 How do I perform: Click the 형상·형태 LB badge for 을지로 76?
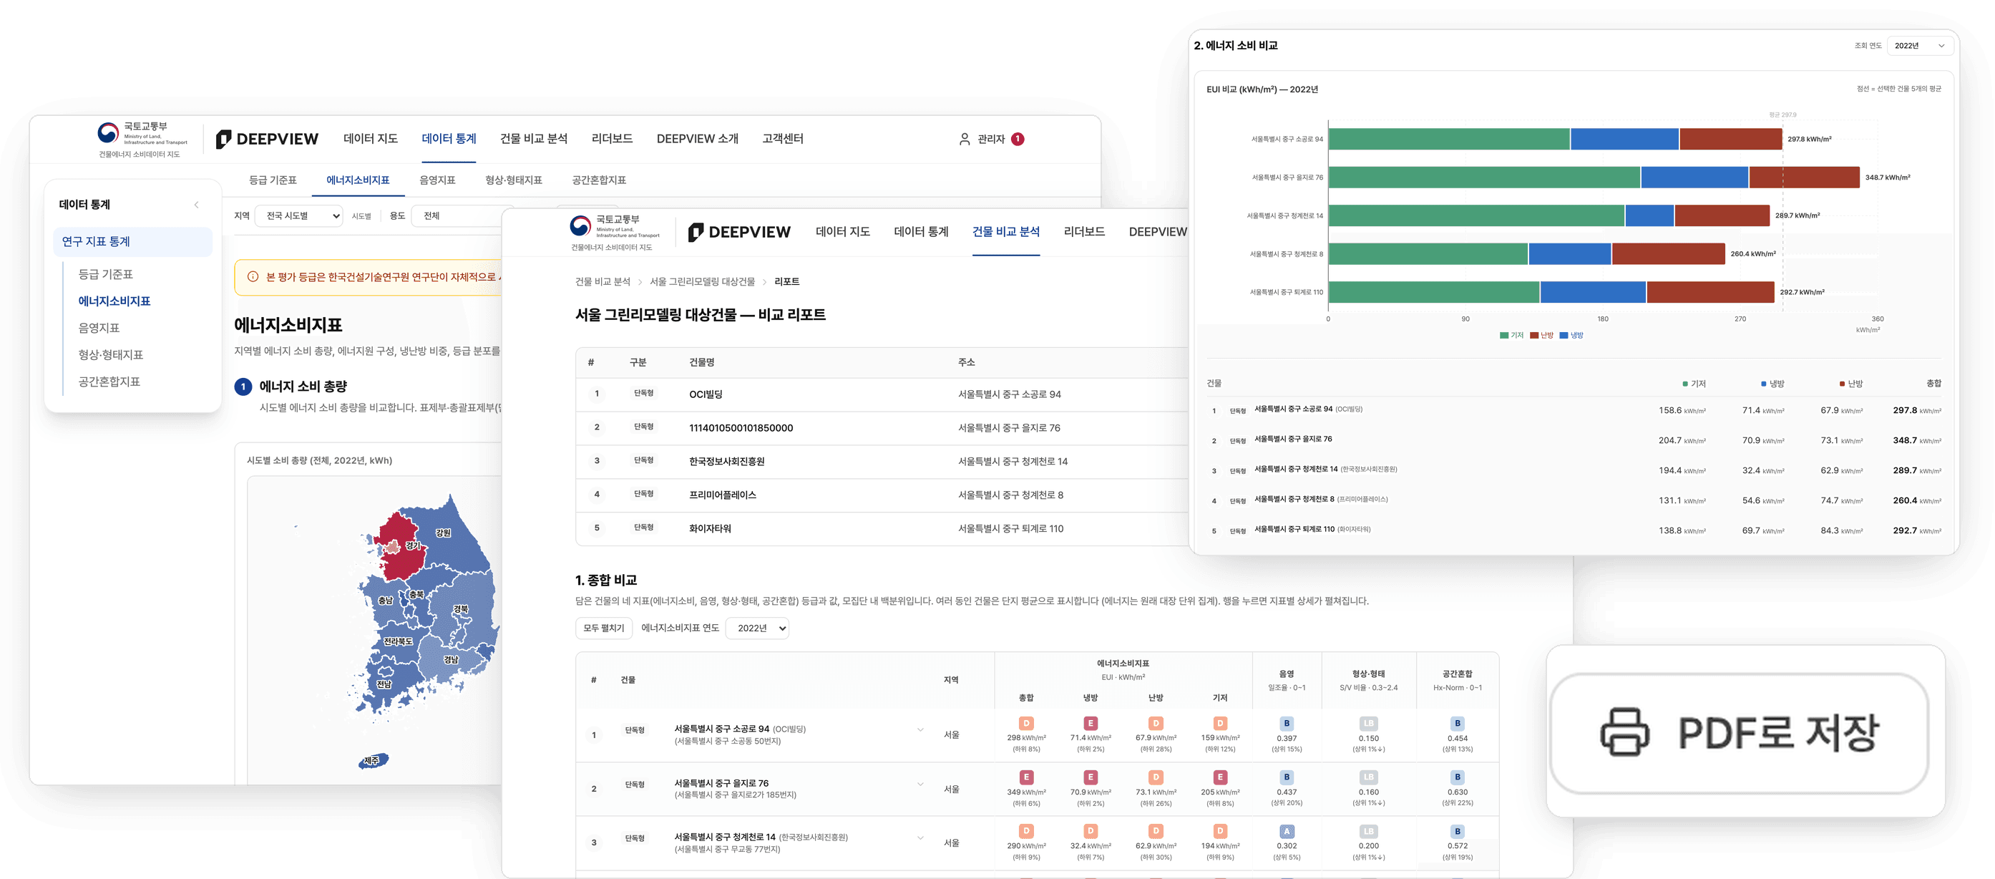coord(1368,777)
